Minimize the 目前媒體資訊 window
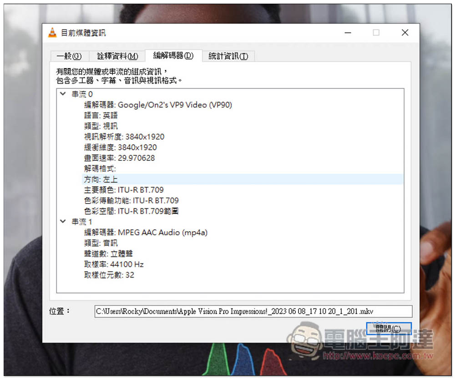Image resolution: width=455 pixels, height=380 pixels. coord(348,33)
